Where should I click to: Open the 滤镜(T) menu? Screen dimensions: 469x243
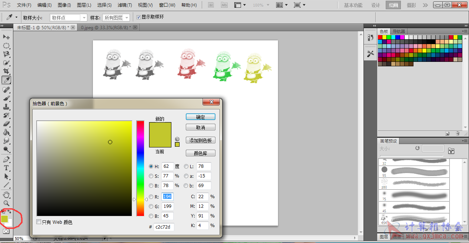125,5
